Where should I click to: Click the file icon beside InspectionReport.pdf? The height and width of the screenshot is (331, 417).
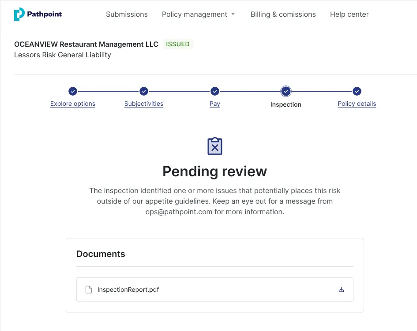pos(89,290)
